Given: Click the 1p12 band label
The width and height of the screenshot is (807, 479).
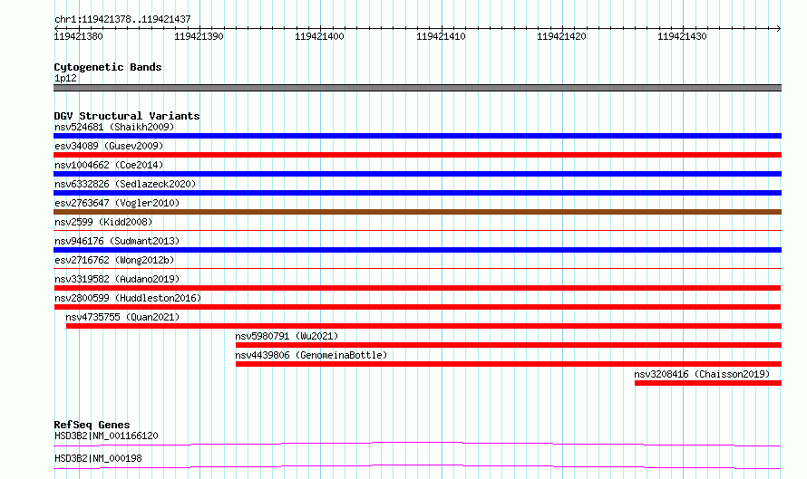Looking at the screenshot, I should point(65,78).
